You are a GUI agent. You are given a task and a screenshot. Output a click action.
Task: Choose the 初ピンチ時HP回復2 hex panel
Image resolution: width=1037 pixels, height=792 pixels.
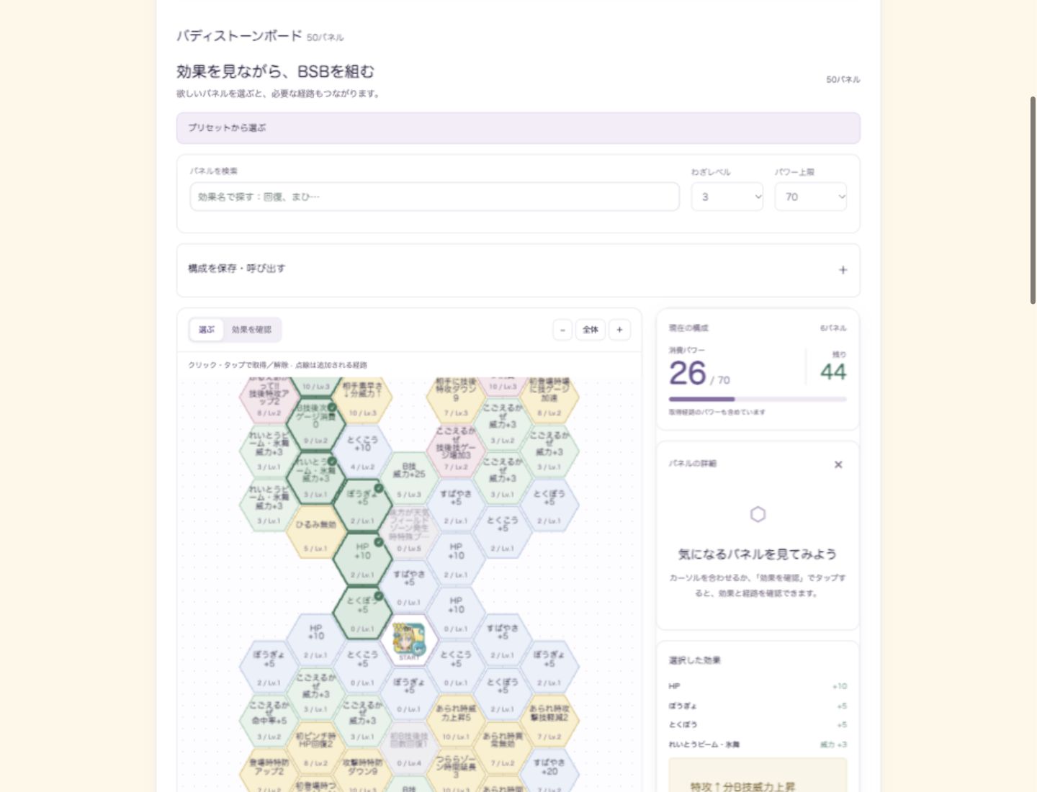[315, 749]
